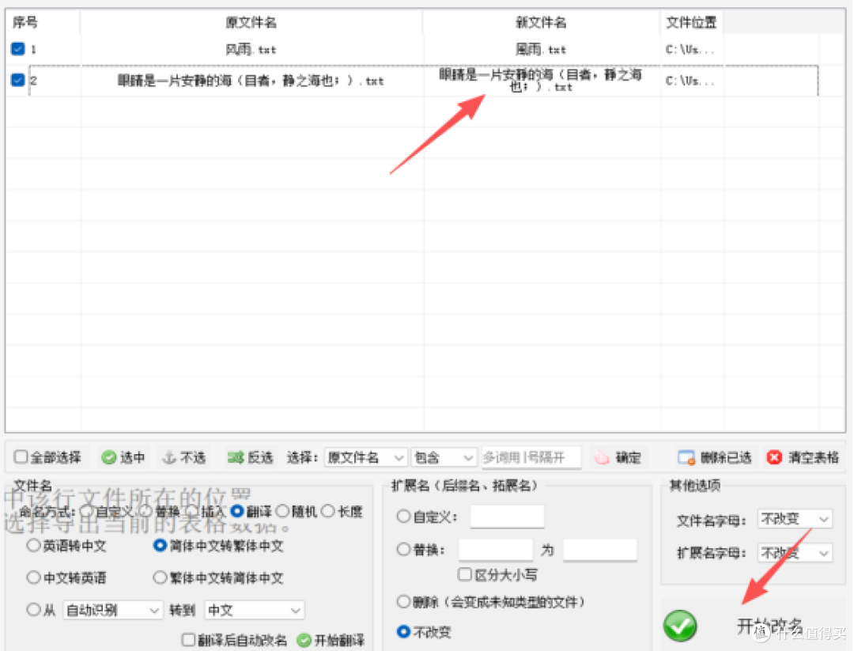The width and height of the screenshot is (854, 651).
Task: Click the 开始翻译 button label
Action: [x=339, y=640]
